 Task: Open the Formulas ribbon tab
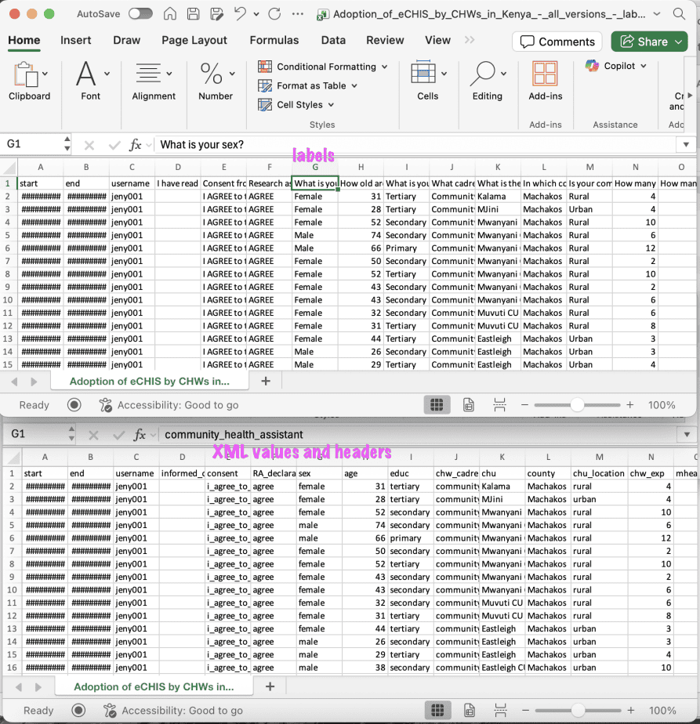click(274, 40)
